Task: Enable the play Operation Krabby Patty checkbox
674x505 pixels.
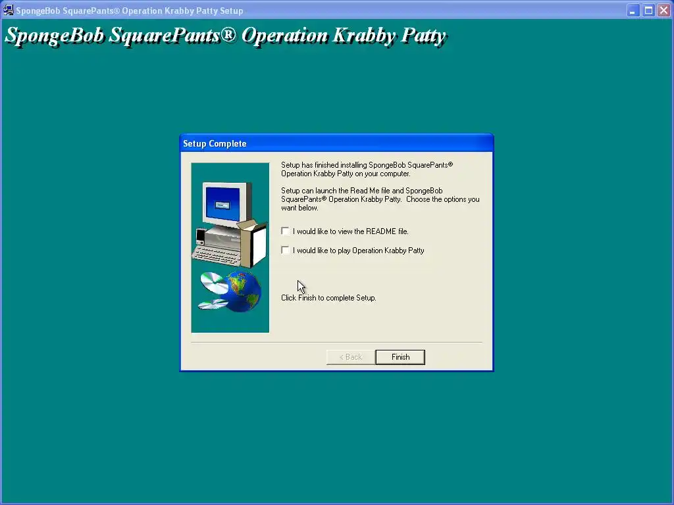Action: coord(285,250)
